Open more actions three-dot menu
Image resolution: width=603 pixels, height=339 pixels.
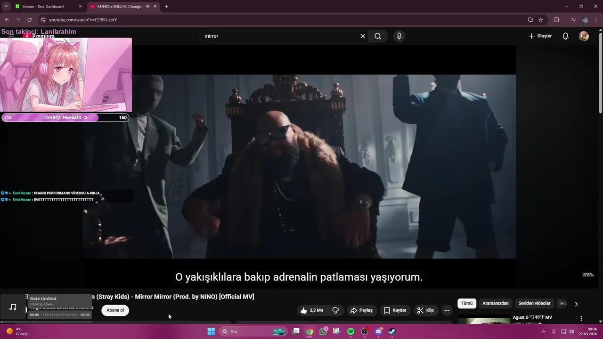point(447,310)
